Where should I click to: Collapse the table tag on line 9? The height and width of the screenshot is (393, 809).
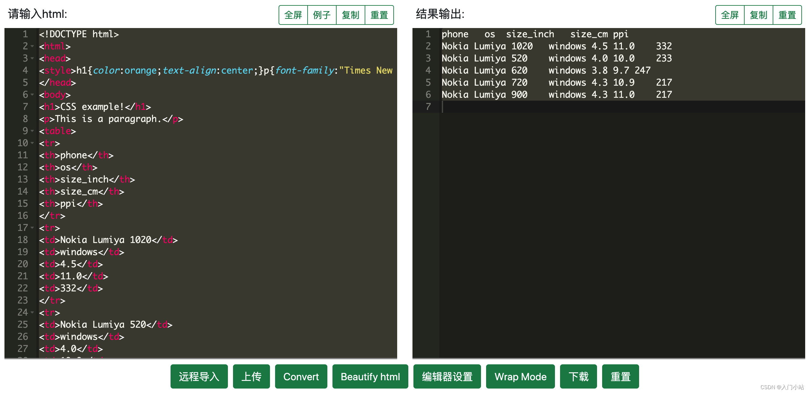tap(32, 131)
